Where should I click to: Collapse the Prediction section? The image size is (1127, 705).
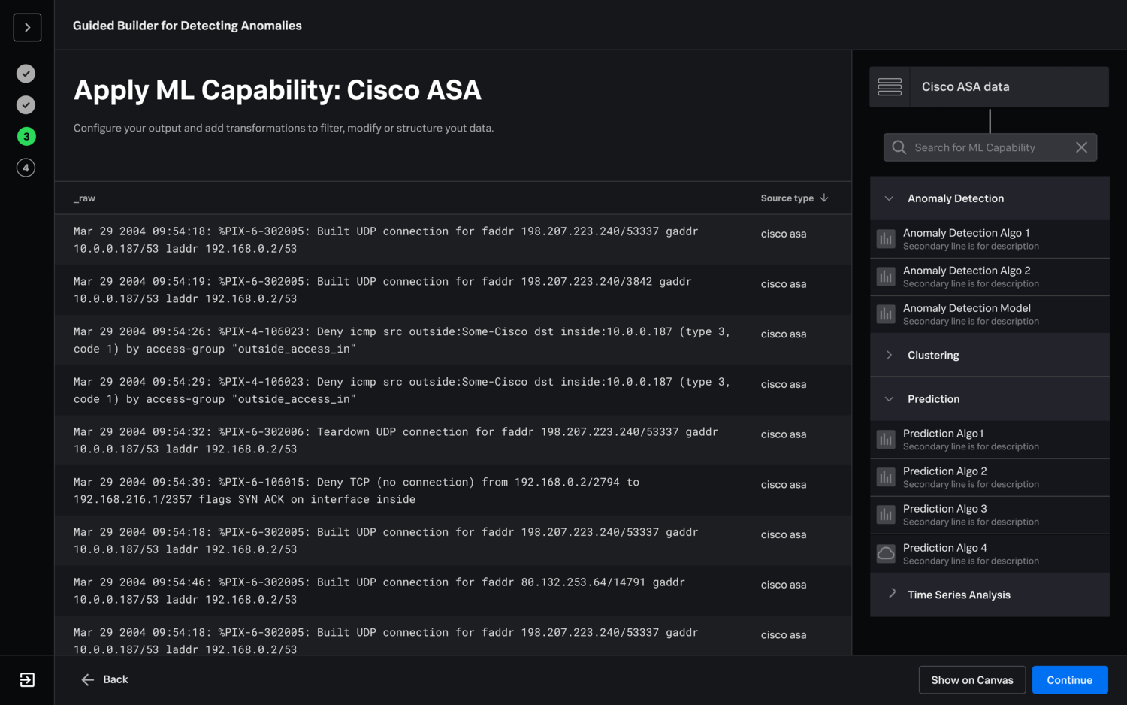coord(990,398)
